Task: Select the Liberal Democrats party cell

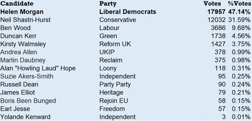Action: [128, 12]
